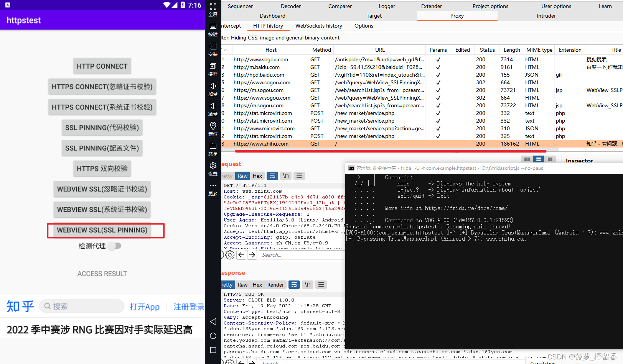Open the Project options tab
The image size is (623, 364).
point(490,6)
